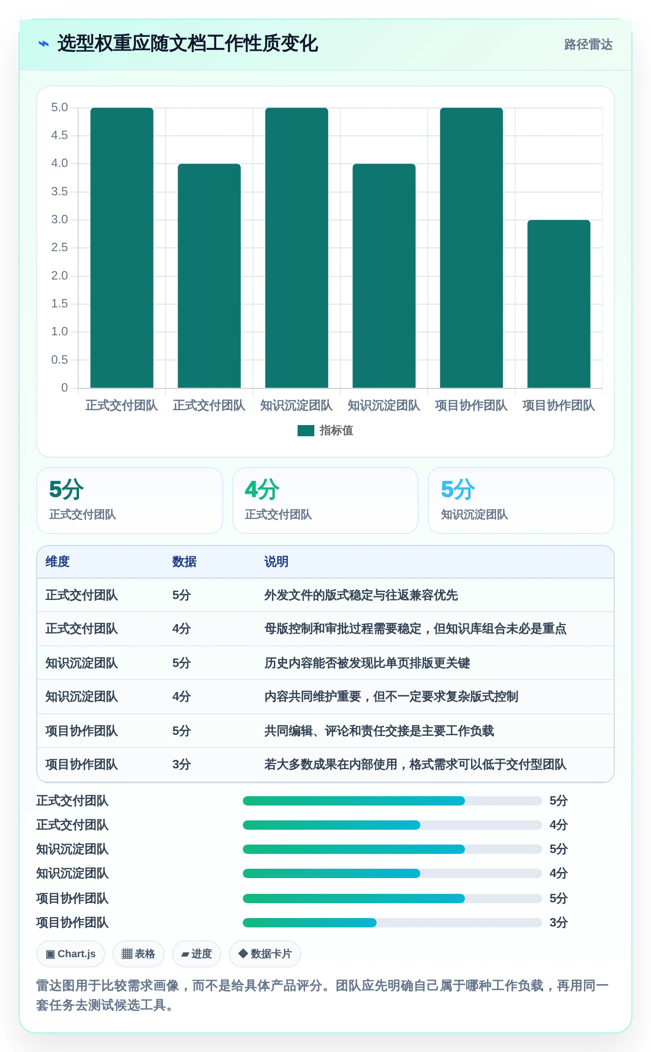Open the blue 5分 知识沉淀团队 stat card
The width and height of the screenshot is (651, 1052).
(521, 500)
